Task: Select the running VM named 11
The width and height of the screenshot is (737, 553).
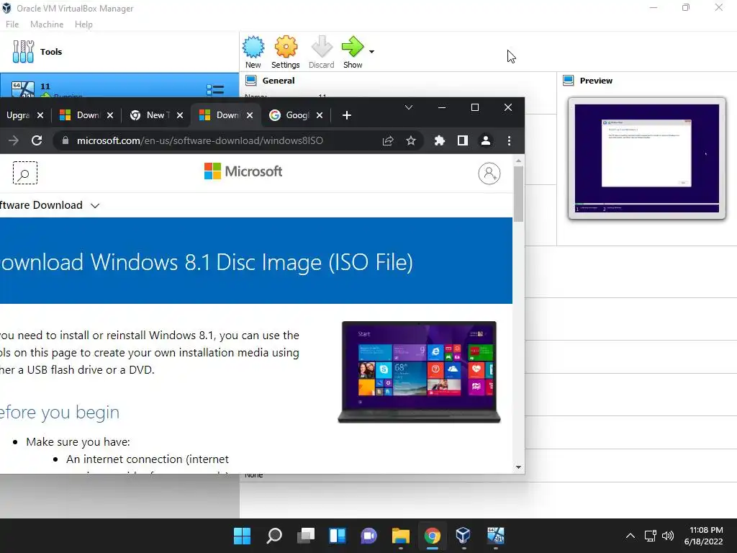Action: coord(119,86)
